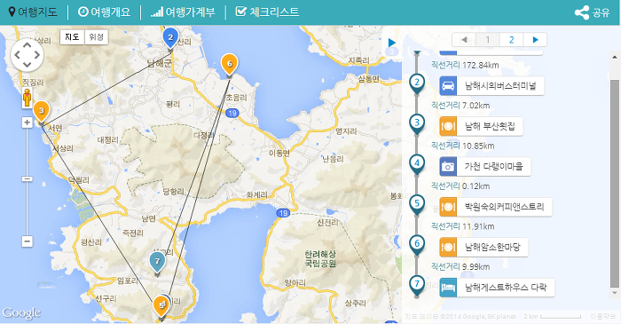Collapse itinerary panel with the blue arrow
The image size is (621, 324).
point(392,43)
